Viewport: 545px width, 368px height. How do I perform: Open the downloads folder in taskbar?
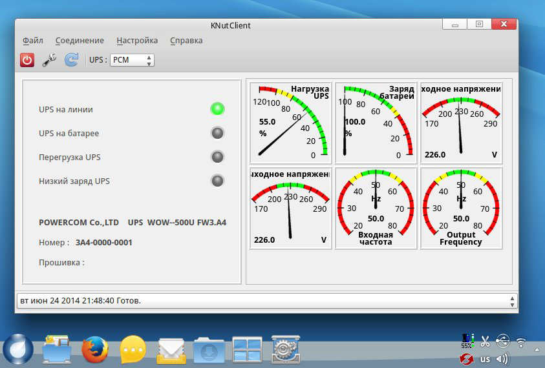pyautogui.click(x=209, y=351)
